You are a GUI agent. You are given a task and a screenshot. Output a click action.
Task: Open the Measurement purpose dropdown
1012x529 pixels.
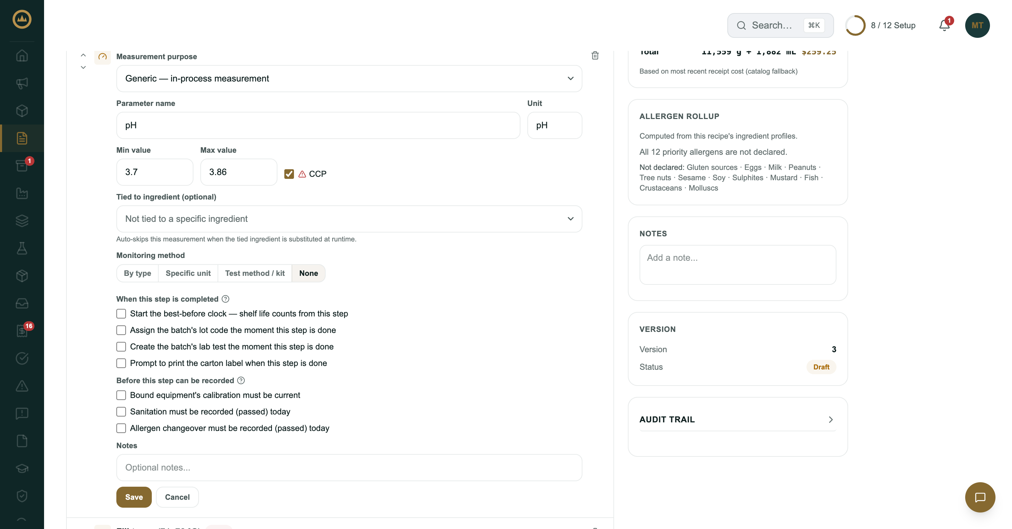[x=349, y=78]
